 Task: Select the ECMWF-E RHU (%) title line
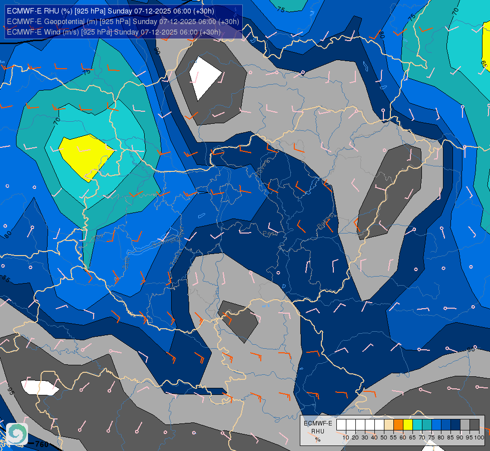tap(111, 11)
